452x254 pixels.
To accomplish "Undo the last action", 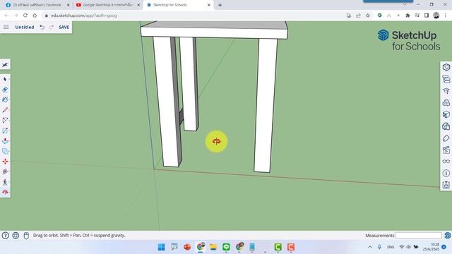I will click(x=42, y=27).
